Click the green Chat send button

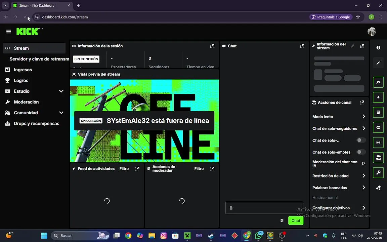[296, 220]
